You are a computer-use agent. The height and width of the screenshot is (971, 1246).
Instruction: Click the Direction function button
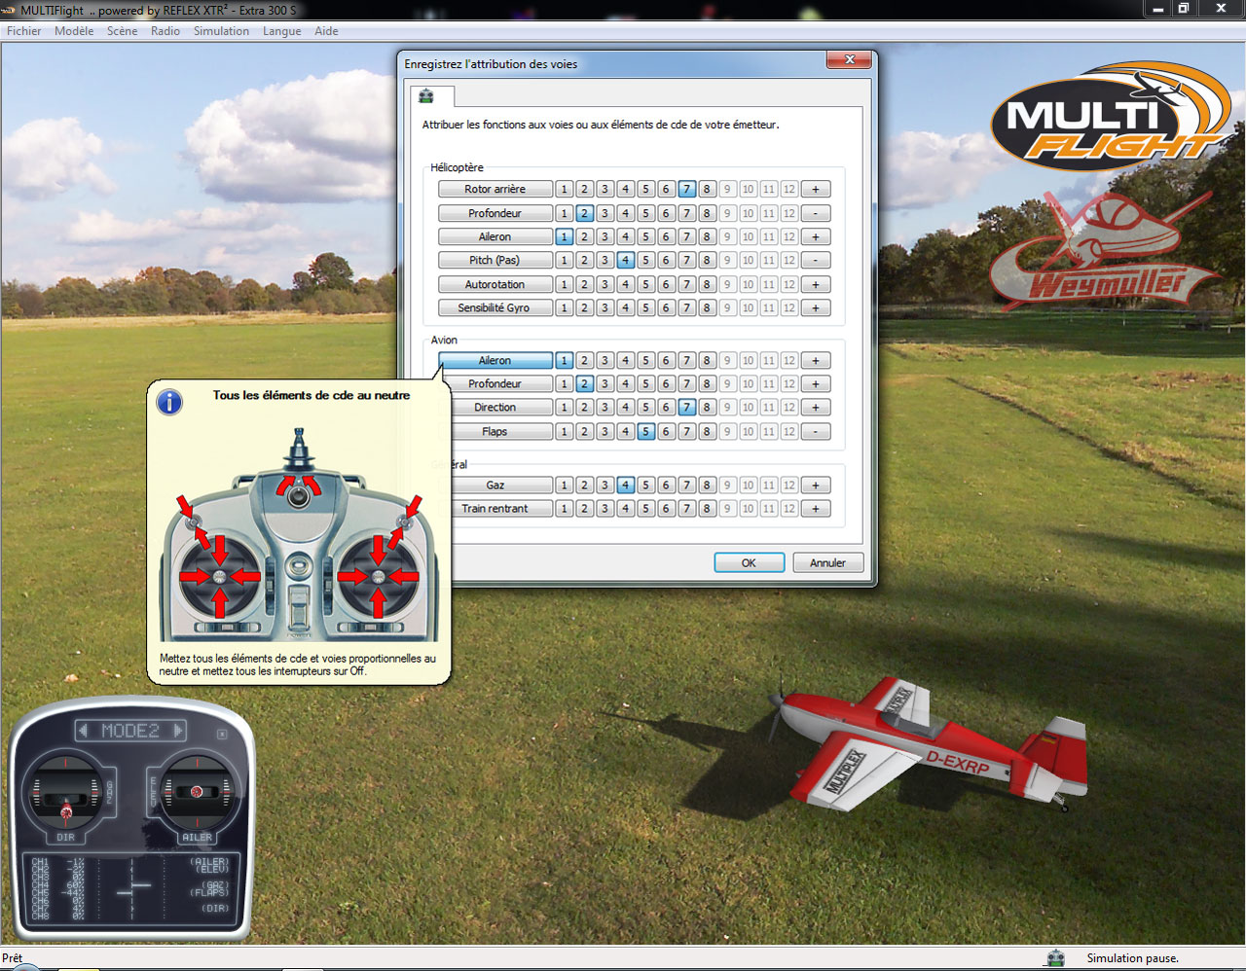495,407
